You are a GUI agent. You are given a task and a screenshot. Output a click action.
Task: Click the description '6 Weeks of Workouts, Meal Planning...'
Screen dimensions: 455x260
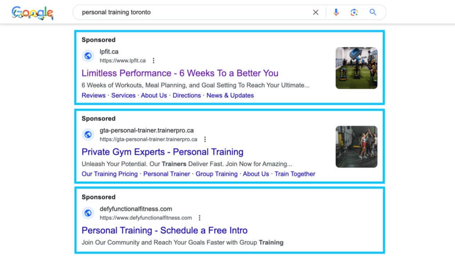pos(196,85)
